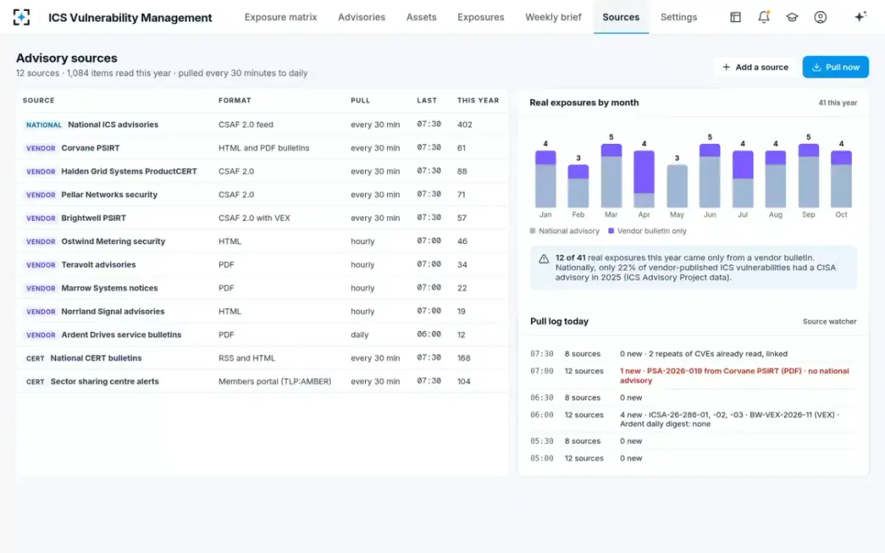885x553 pixels.
Task: Click the NATIONAL tag badge
Action: pyautogui.click(x=44, y=125)
